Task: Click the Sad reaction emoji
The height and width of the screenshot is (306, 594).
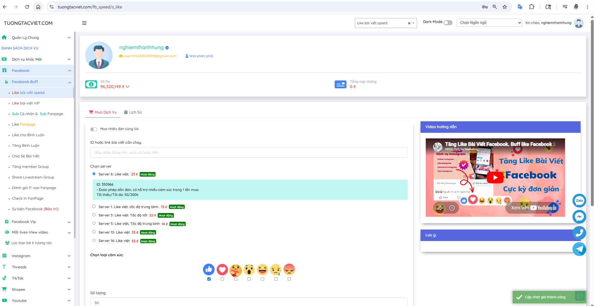Action: tap(276, 270)
